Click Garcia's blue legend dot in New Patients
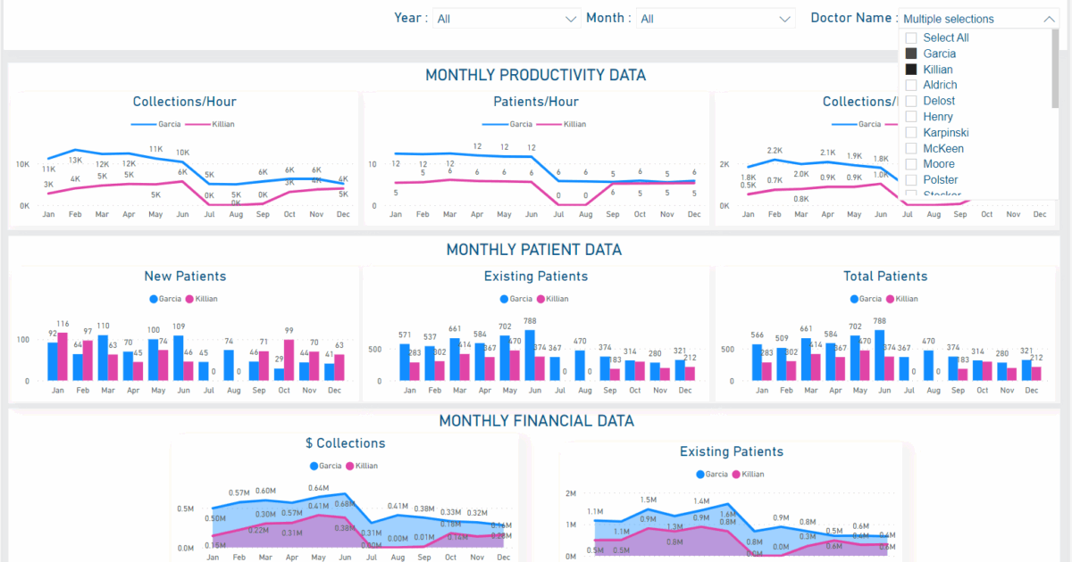This screenshot has height=562, width=1072. point(153,299)
